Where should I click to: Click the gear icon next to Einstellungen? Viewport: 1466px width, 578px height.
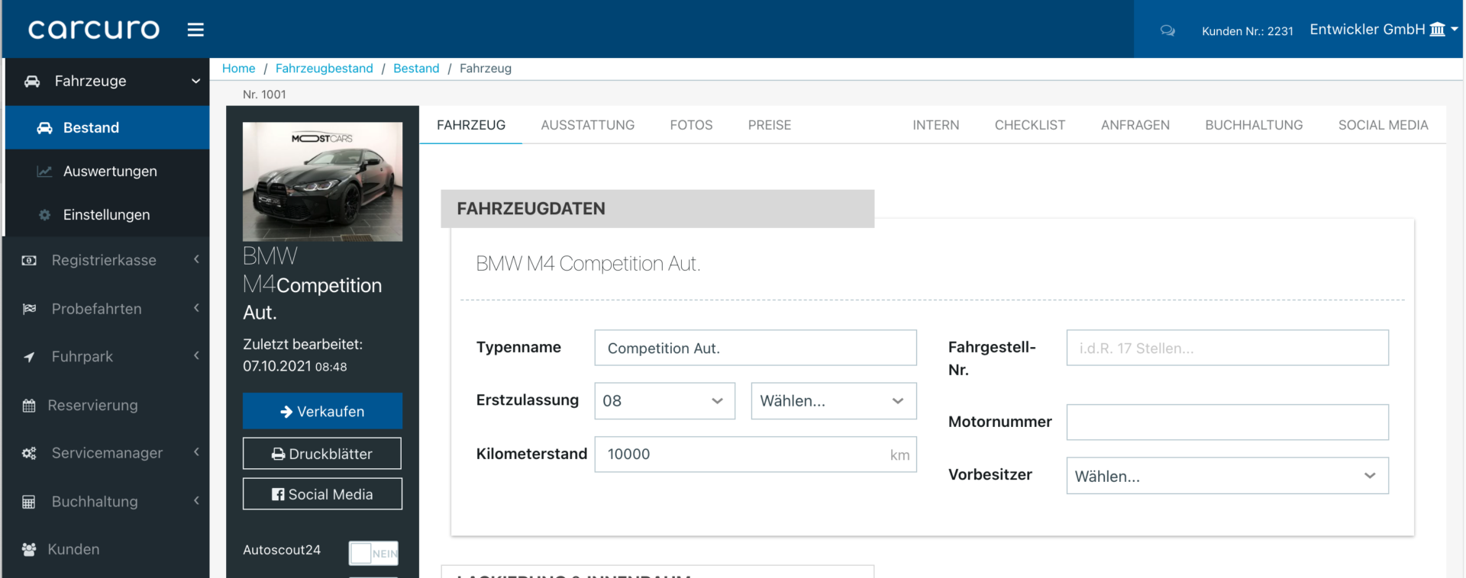(x=44, y=215)
